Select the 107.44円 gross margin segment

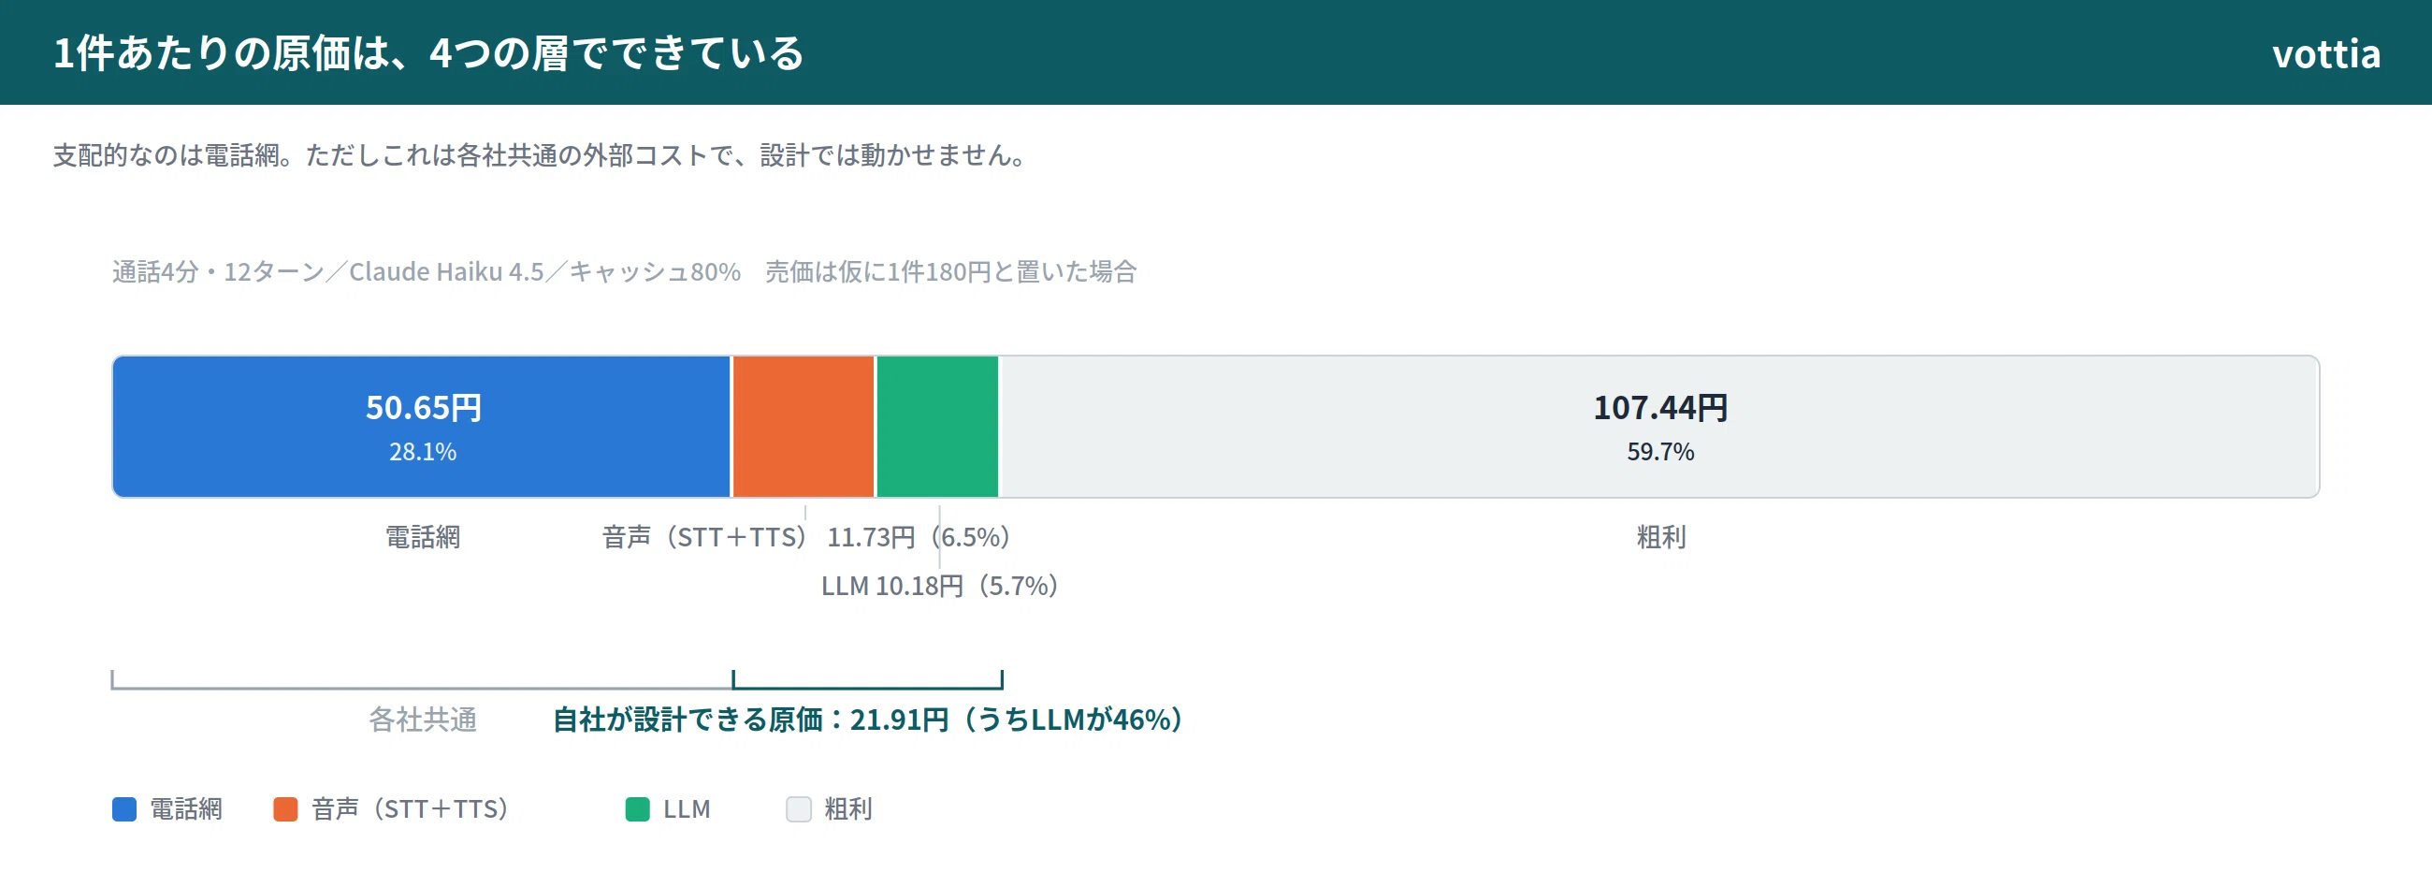coord(1659,427)
